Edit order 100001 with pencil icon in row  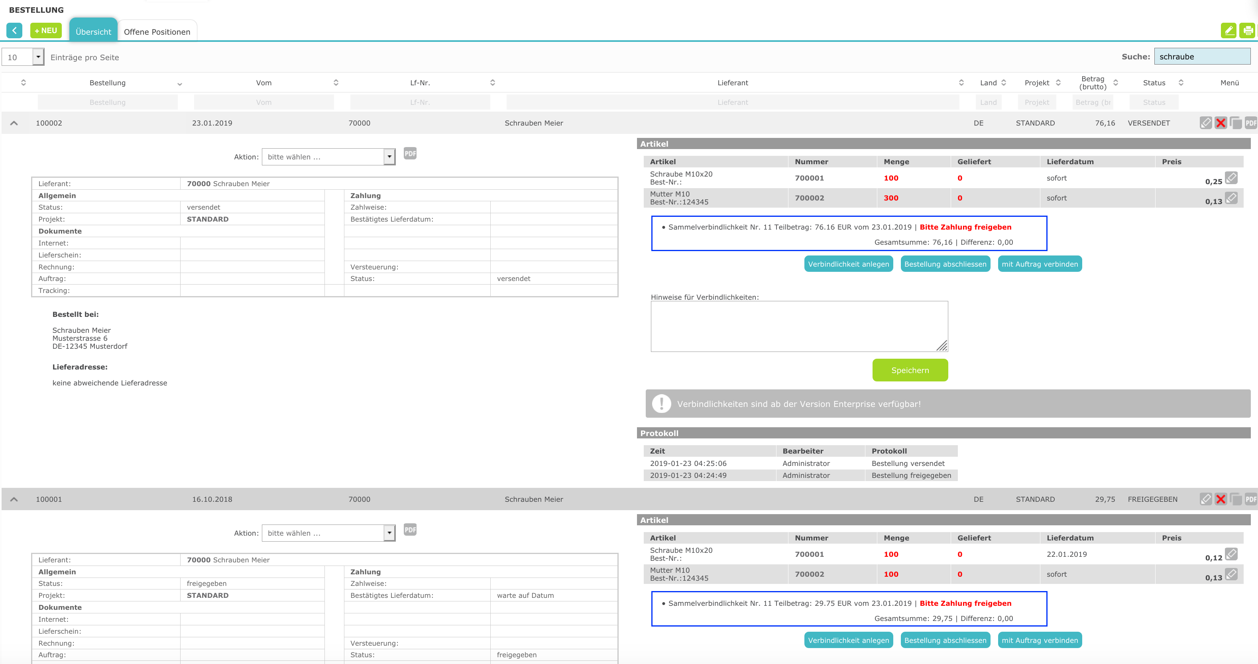pos(1205,499)
